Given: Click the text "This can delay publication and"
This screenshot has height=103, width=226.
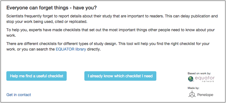Looking at the screenshot, I should tap(191, 16).
